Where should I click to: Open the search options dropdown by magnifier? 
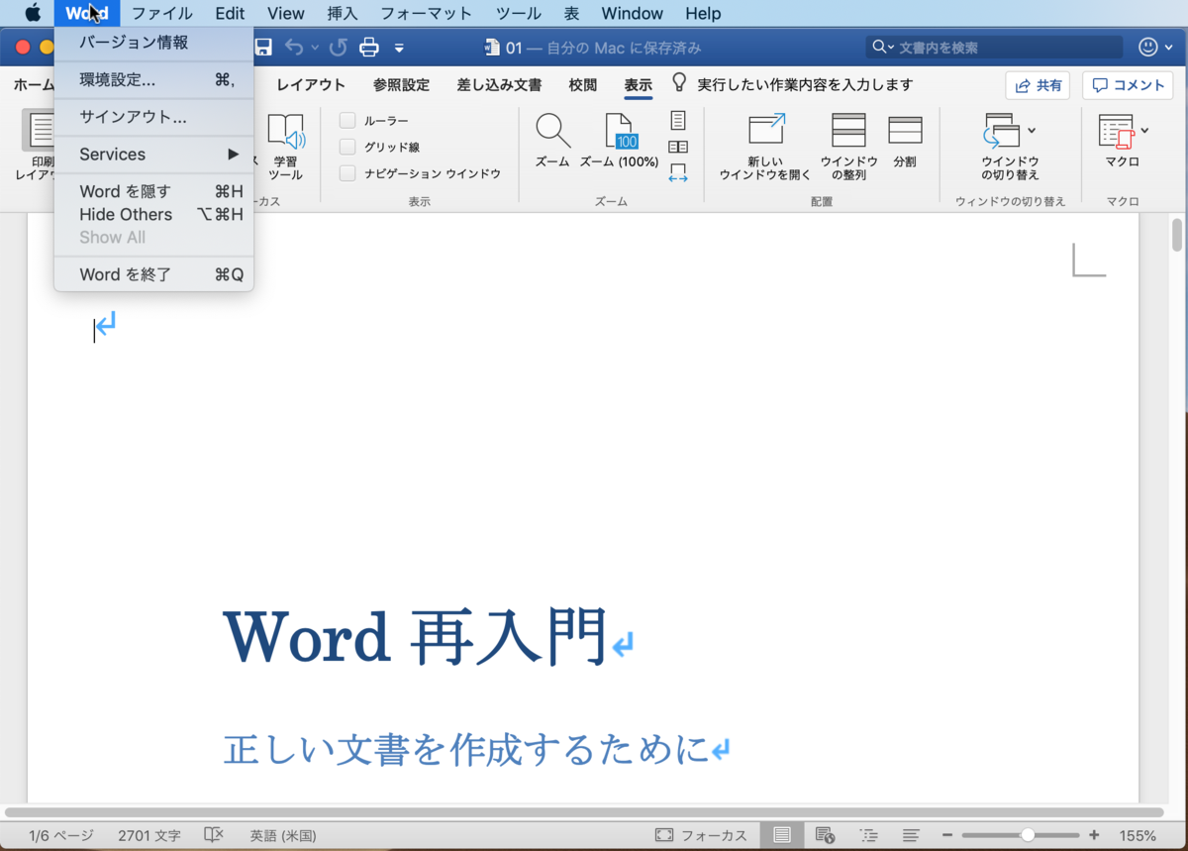pos(883,47)
